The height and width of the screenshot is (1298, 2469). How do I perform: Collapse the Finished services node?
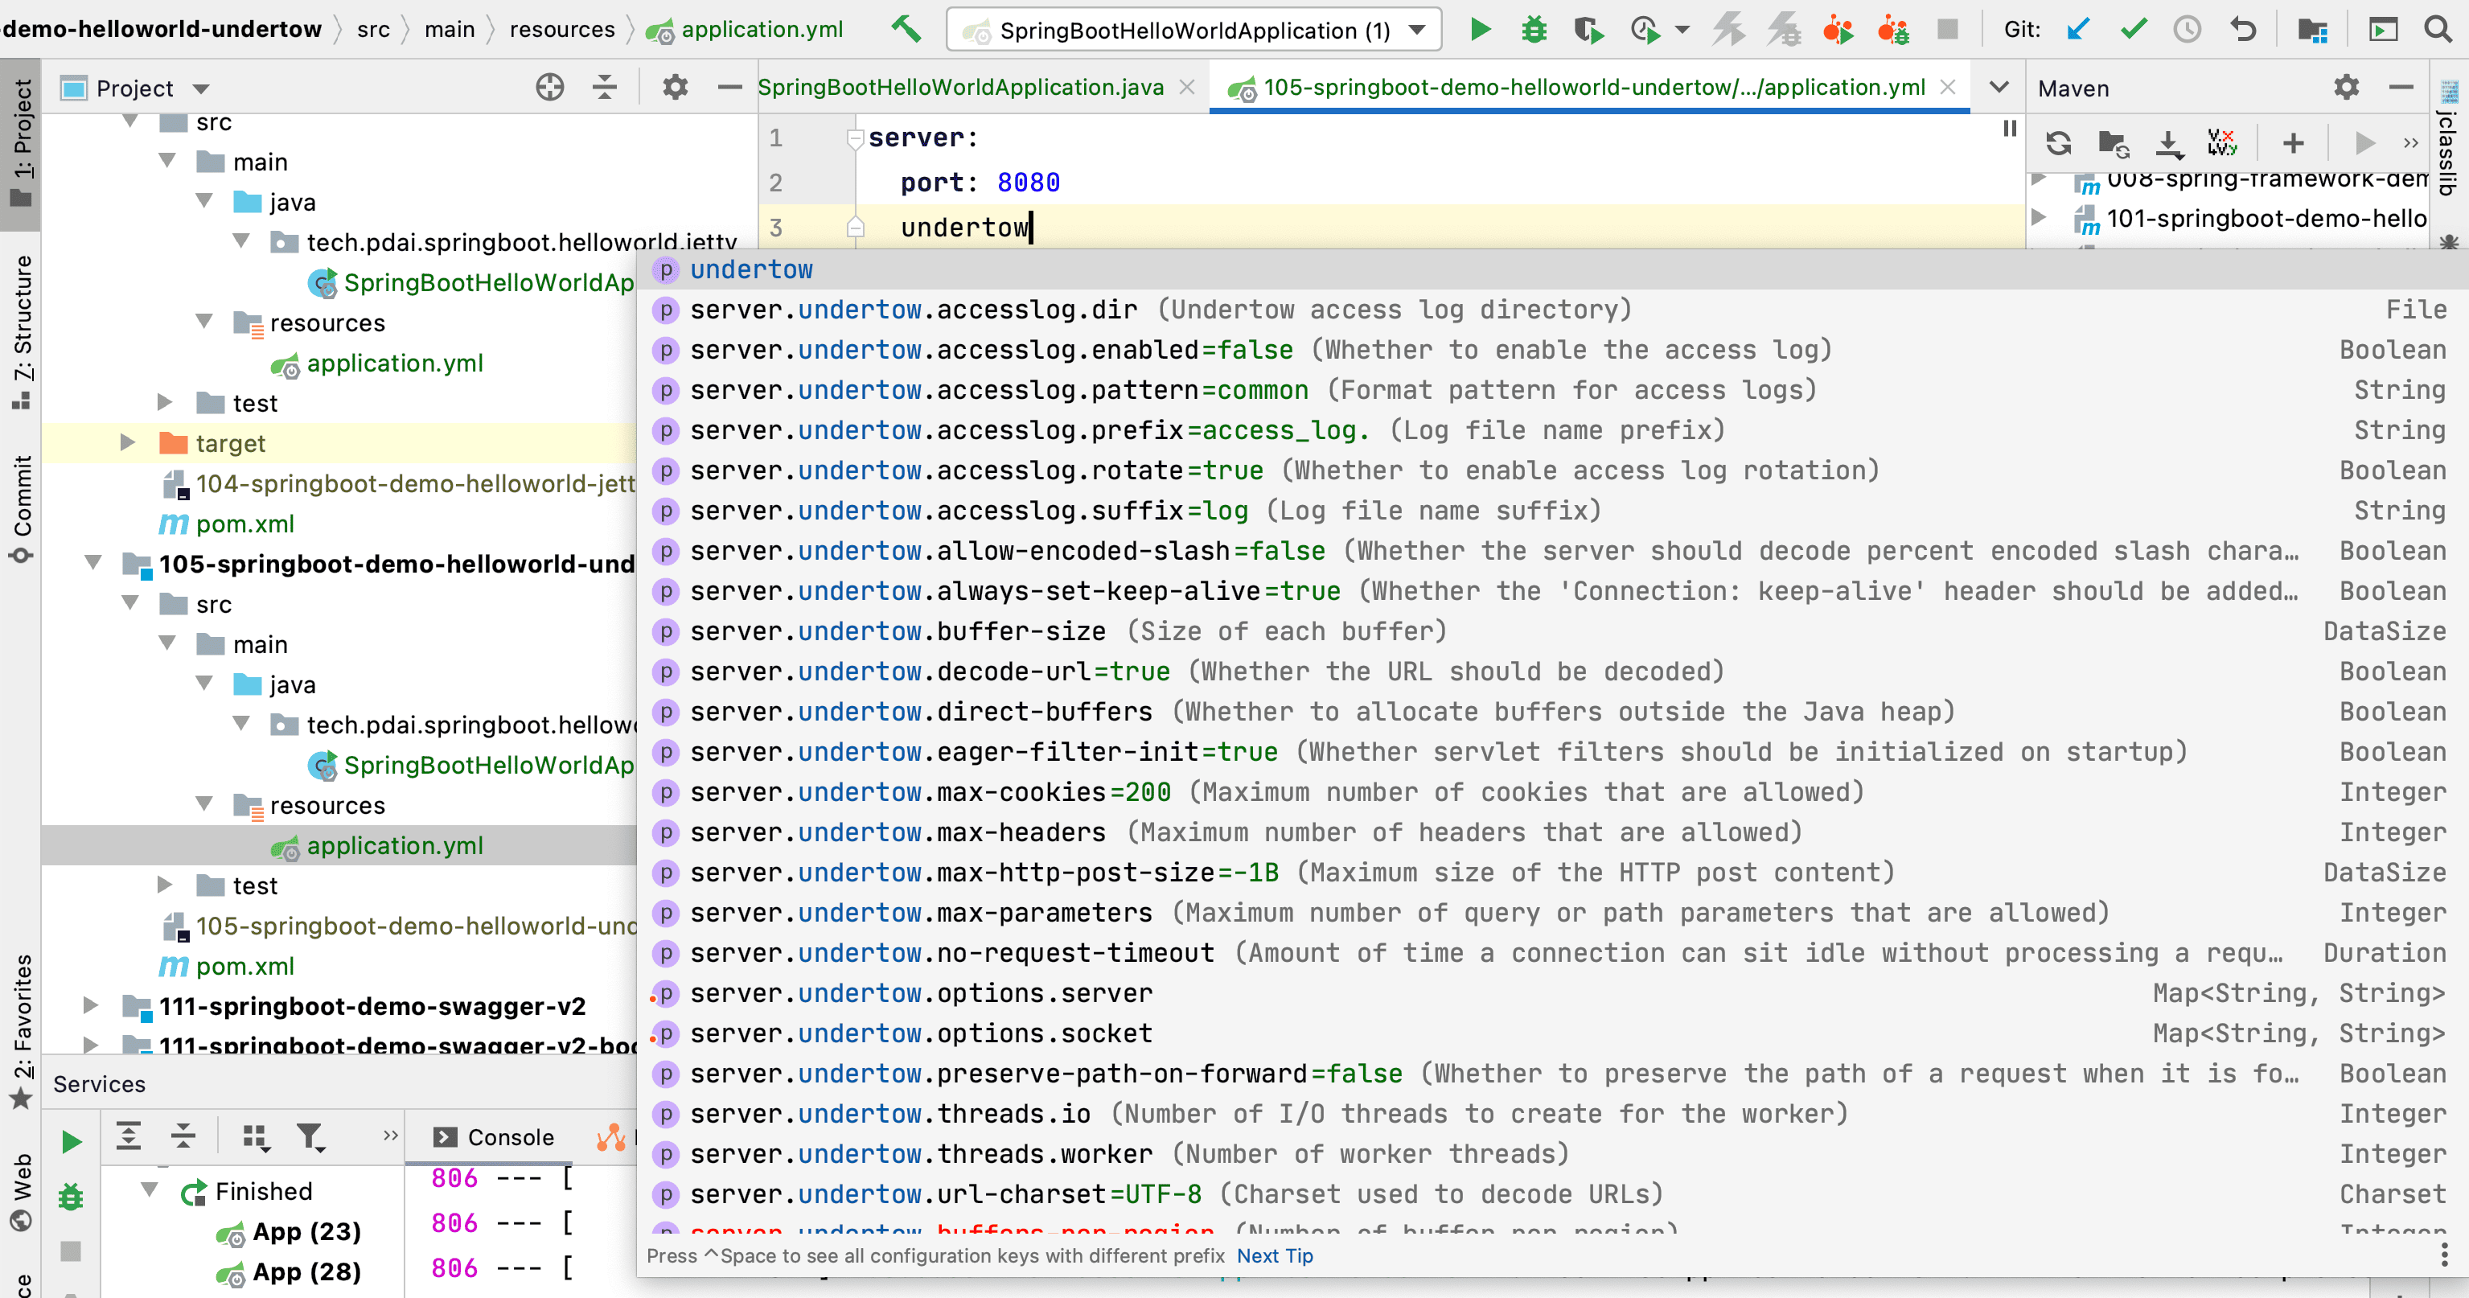150,1190
